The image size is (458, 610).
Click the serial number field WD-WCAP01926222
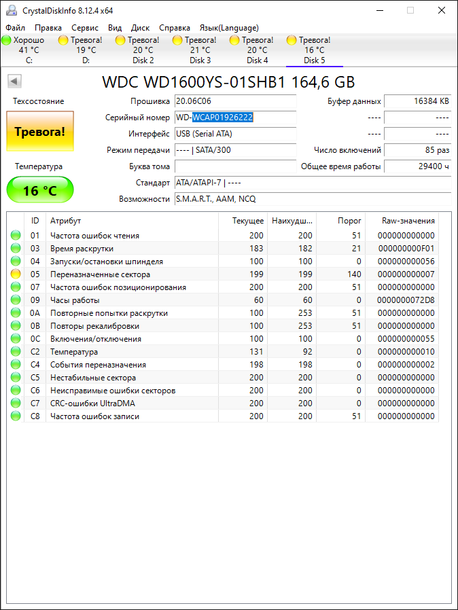235,118
